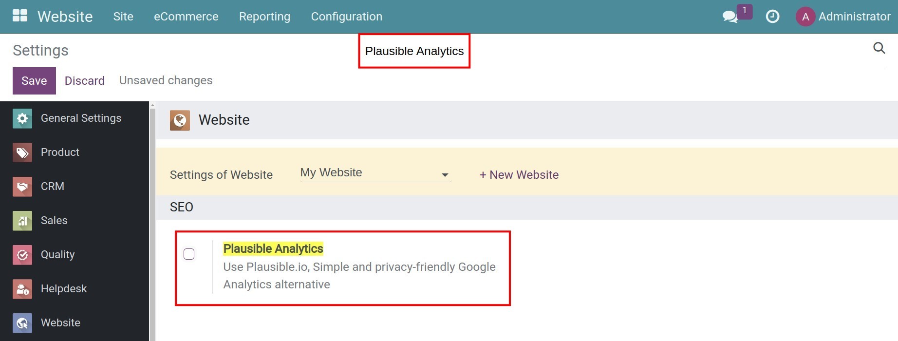Enable the Plausible Analytics checkbox
898x341 pixels.
click(189, 254)
